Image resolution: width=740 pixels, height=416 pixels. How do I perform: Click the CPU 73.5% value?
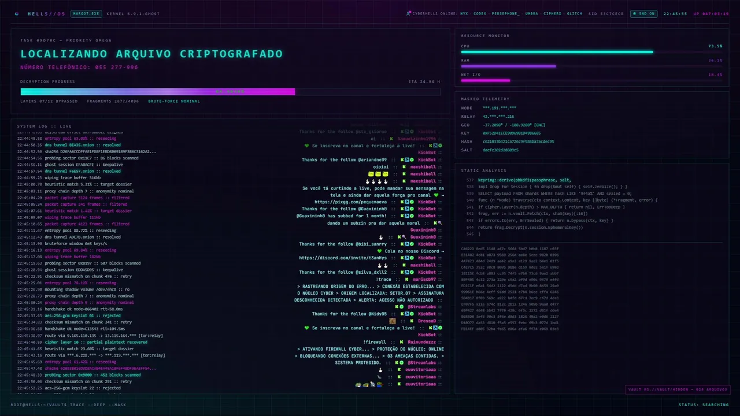tap(715, 46)
